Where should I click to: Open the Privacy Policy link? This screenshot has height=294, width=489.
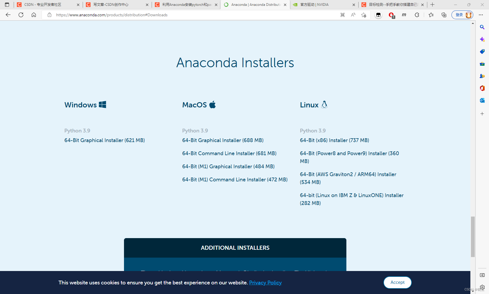click(x=265, y=283)
